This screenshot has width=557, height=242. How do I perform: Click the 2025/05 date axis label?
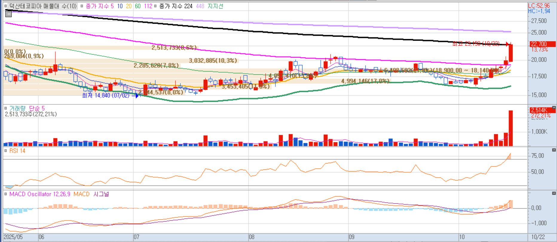[x=13, y=237]
